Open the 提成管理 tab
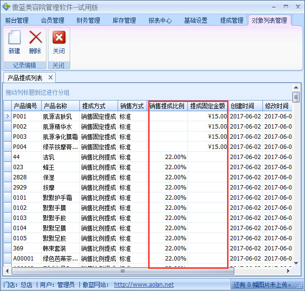Viewport: 305px width, 291px height. coord(231,20)
